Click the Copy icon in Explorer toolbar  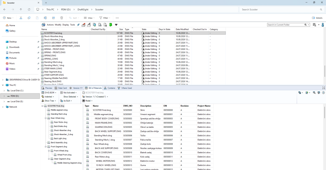click(x=29, y=18)
